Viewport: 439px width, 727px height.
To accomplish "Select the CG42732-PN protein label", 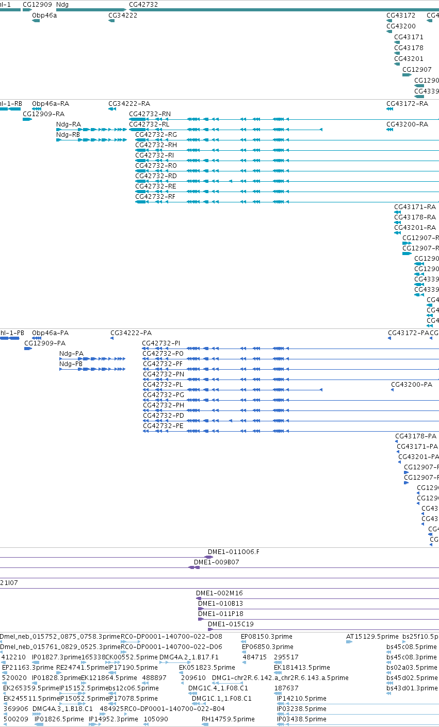I will (x=163, y=374).
